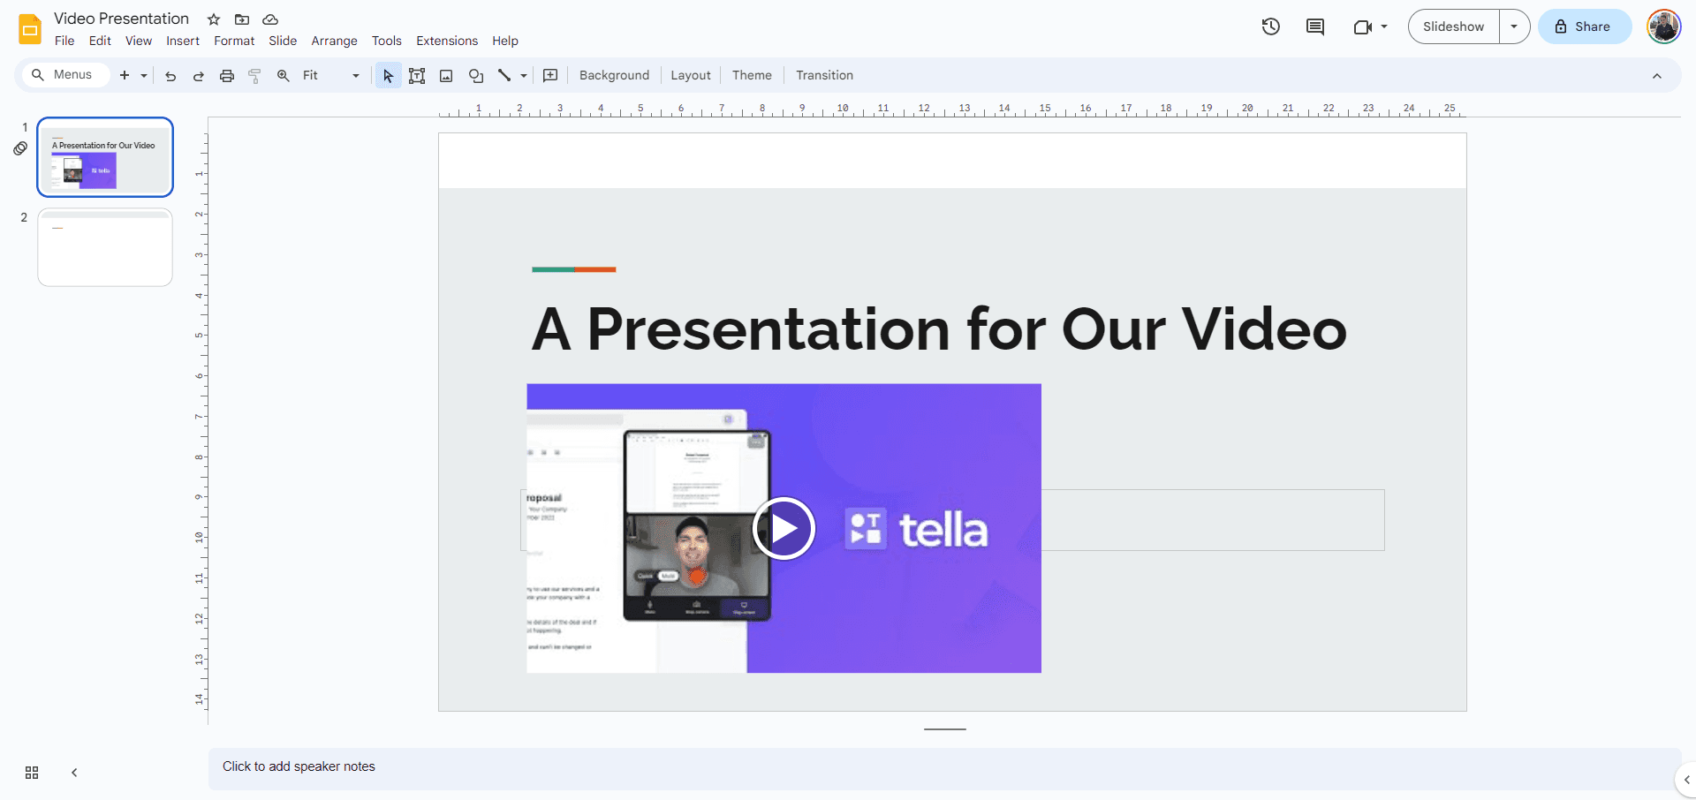Open the Tools menu
Image resolution: width=1696 pixels, height=800 pixels.
[x=386, y=41]
